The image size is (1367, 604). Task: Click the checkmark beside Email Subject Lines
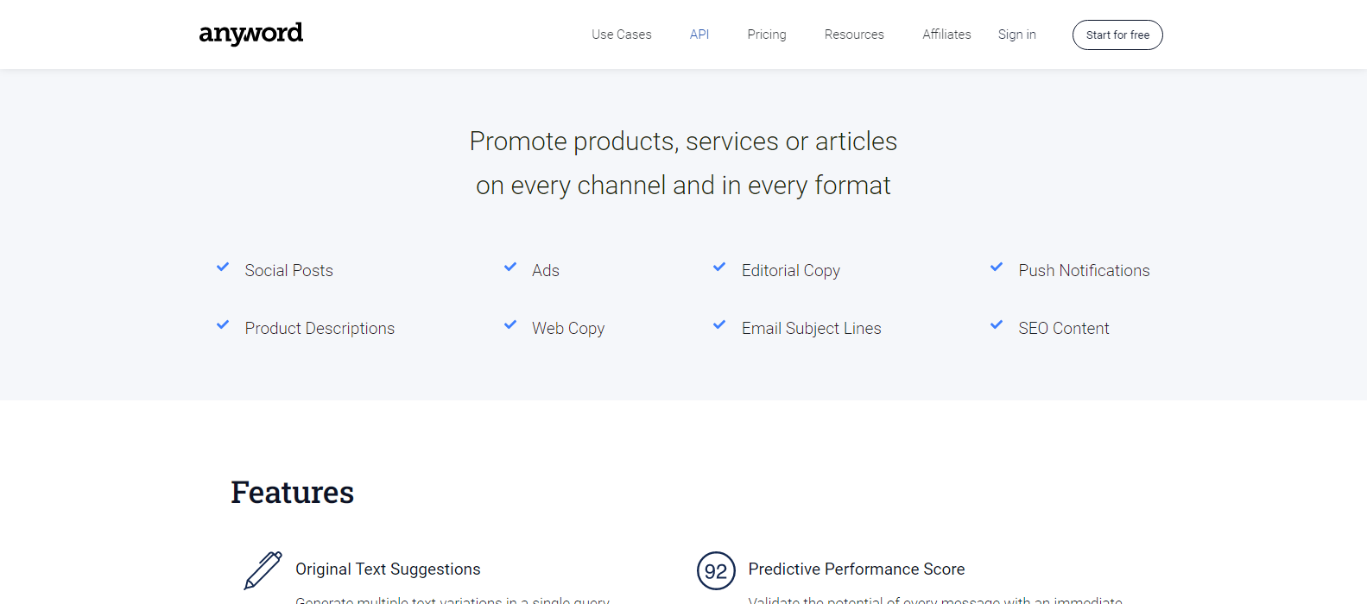(x=719, y=325)
